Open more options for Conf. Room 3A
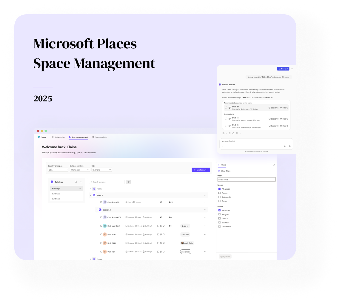This screenshot has height=303, width=339. coord(205,202)
